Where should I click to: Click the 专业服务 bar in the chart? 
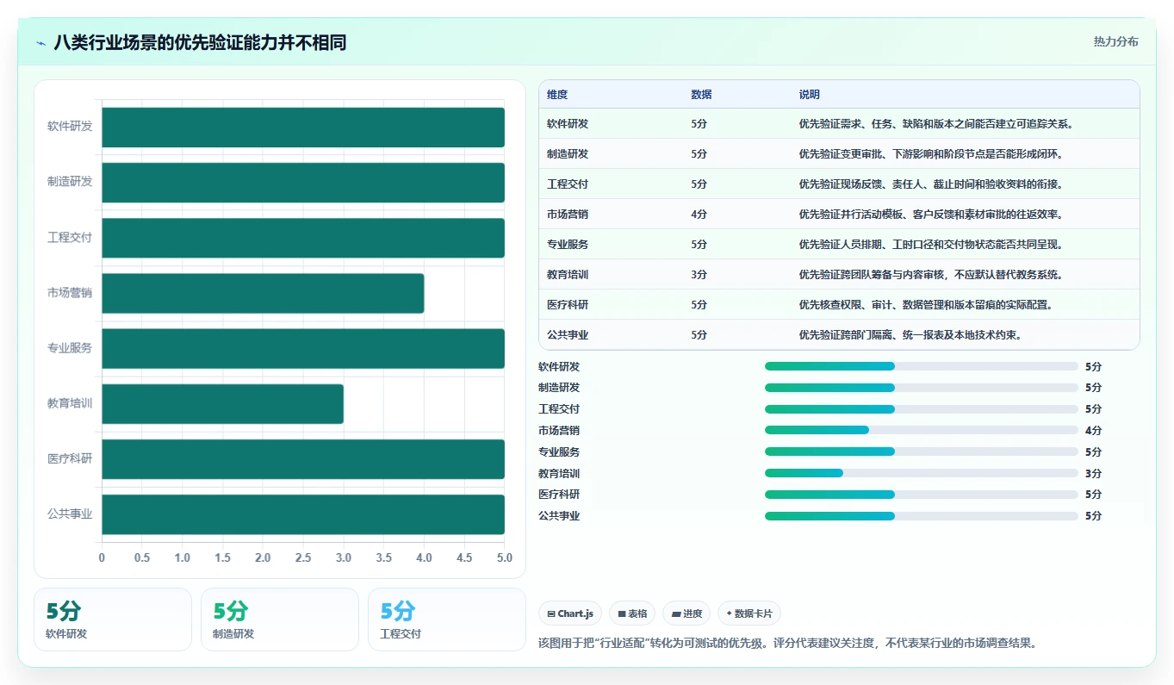point(303,348)
